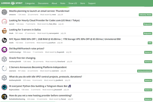Open Show LES in the navbar

73,3
